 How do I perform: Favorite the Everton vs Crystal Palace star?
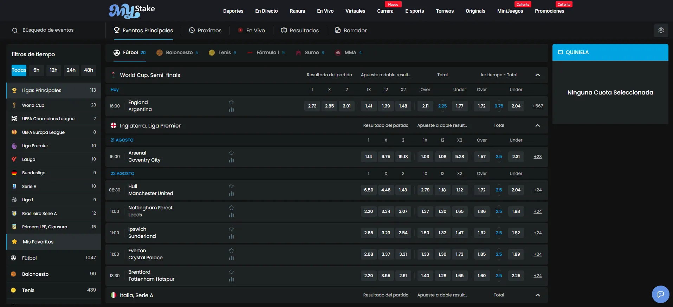[x=231, y=250]
